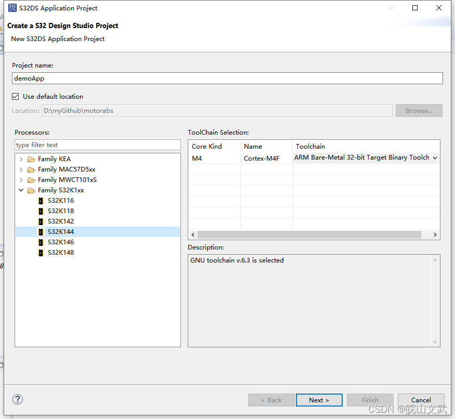
Task: Click the GNU toolchain v.6.3 description text
Action: point(237,260)
